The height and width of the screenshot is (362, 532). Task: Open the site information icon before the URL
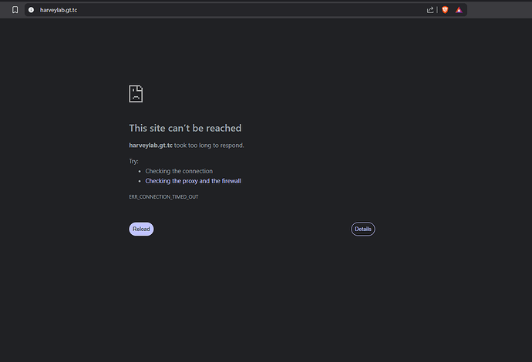31,10
